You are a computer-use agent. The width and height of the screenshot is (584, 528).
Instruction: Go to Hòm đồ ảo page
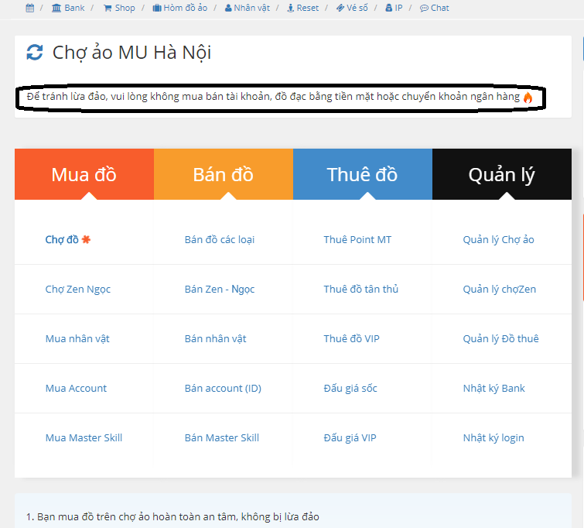185,8
